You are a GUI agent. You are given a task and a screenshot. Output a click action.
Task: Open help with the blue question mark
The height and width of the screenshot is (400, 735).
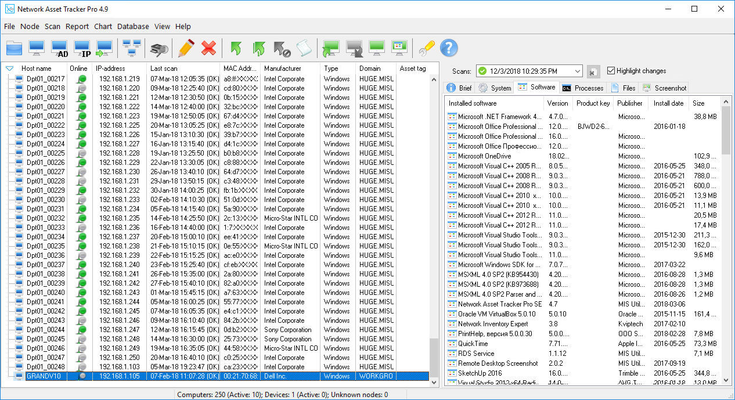point(449,48)
